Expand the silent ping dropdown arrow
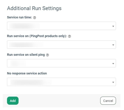124x110 pixels. [113, 64]
